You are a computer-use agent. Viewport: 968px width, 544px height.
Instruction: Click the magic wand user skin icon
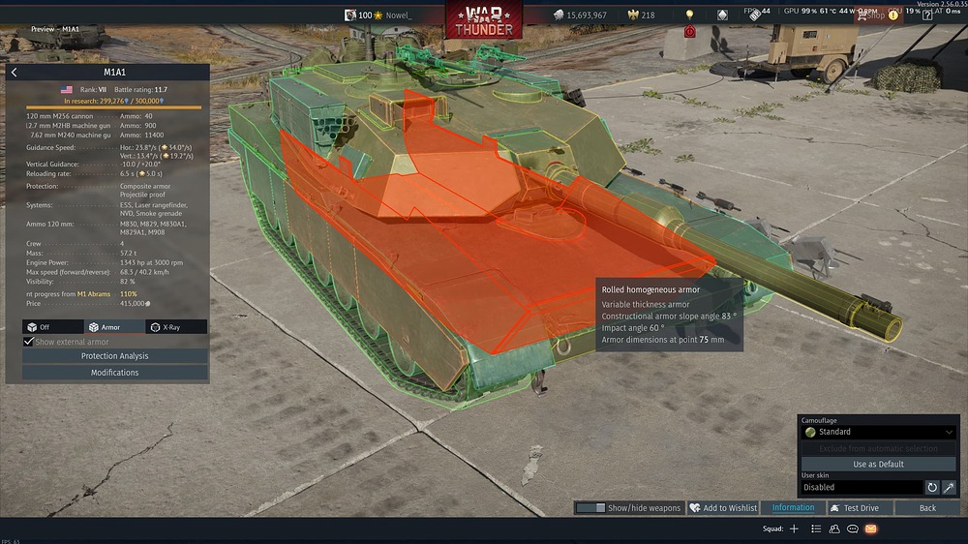click(x=949, y=487)
